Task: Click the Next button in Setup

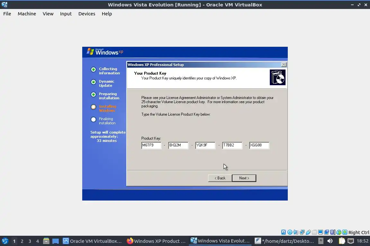Action: coord(244,178)
